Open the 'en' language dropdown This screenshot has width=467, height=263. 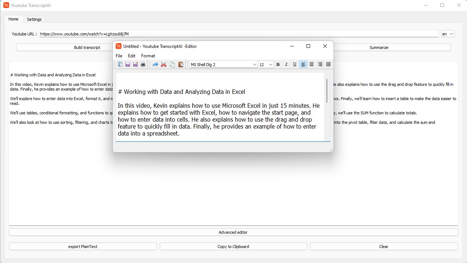click(448, 34)
